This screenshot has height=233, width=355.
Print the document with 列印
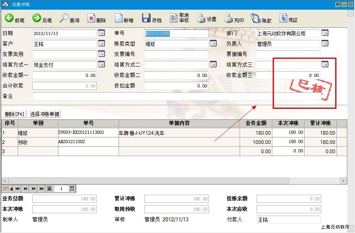tap(229, 19)
